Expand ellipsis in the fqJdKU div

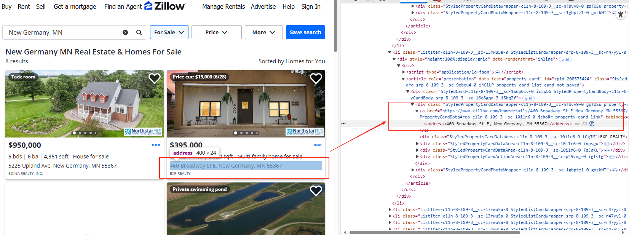coord(607,150)
